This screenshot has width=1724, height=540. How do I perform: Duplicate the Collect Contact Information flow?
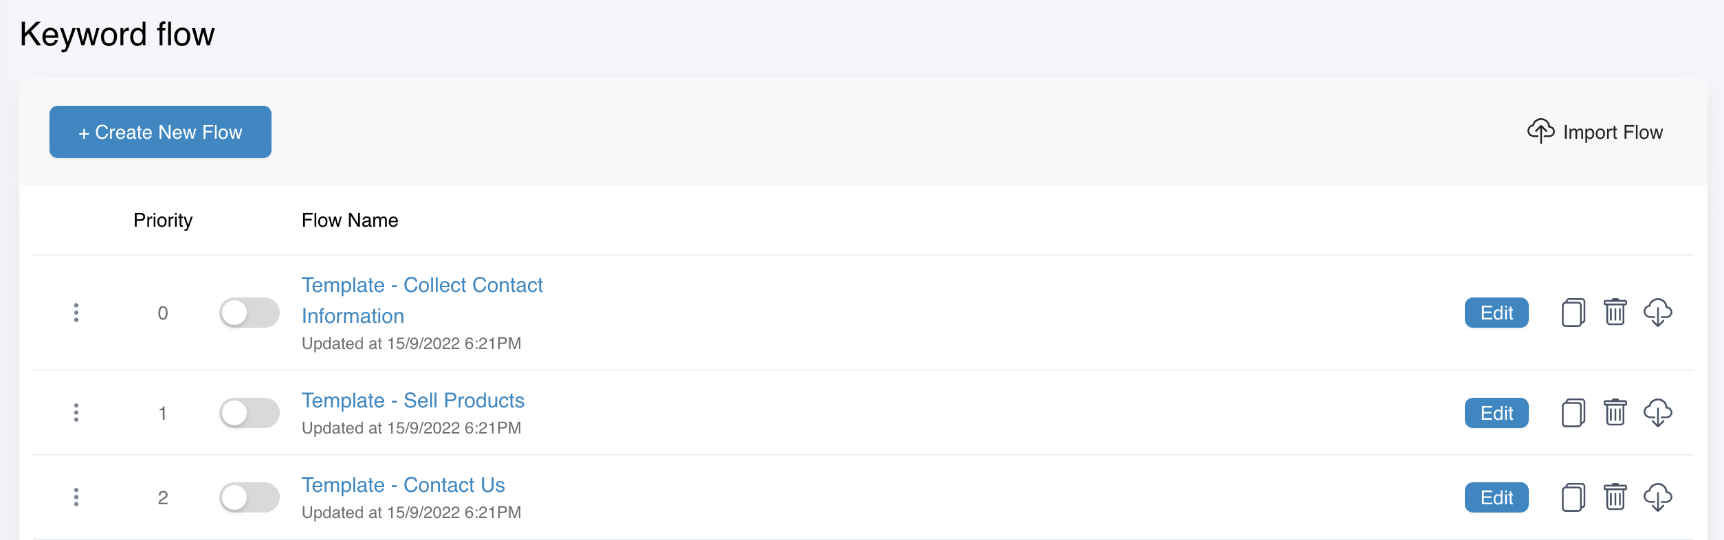[x=1573, y=313]
